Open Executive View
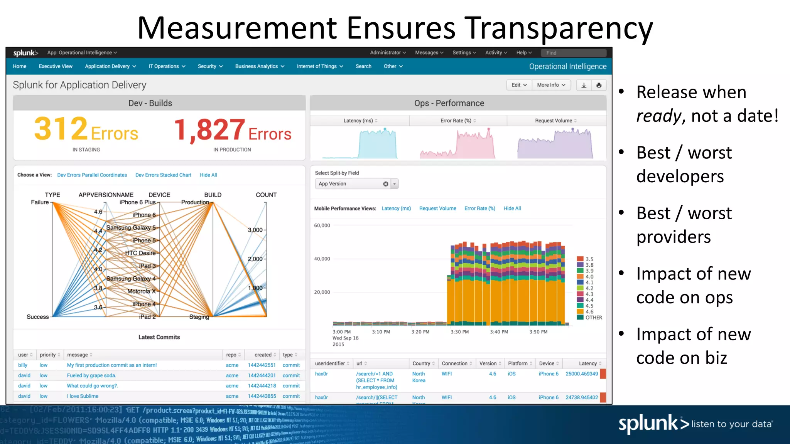 coord(56,66)
